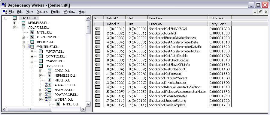Click the forwarded NTDLL.DLL icon under ADVAPI32
Image resolution: width=270 pixels, height=115 pixels.
32,32
